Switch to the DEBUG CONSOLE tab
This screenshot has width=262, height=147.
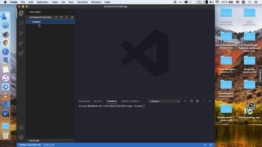pyautogui.click(x=130, y=101)
